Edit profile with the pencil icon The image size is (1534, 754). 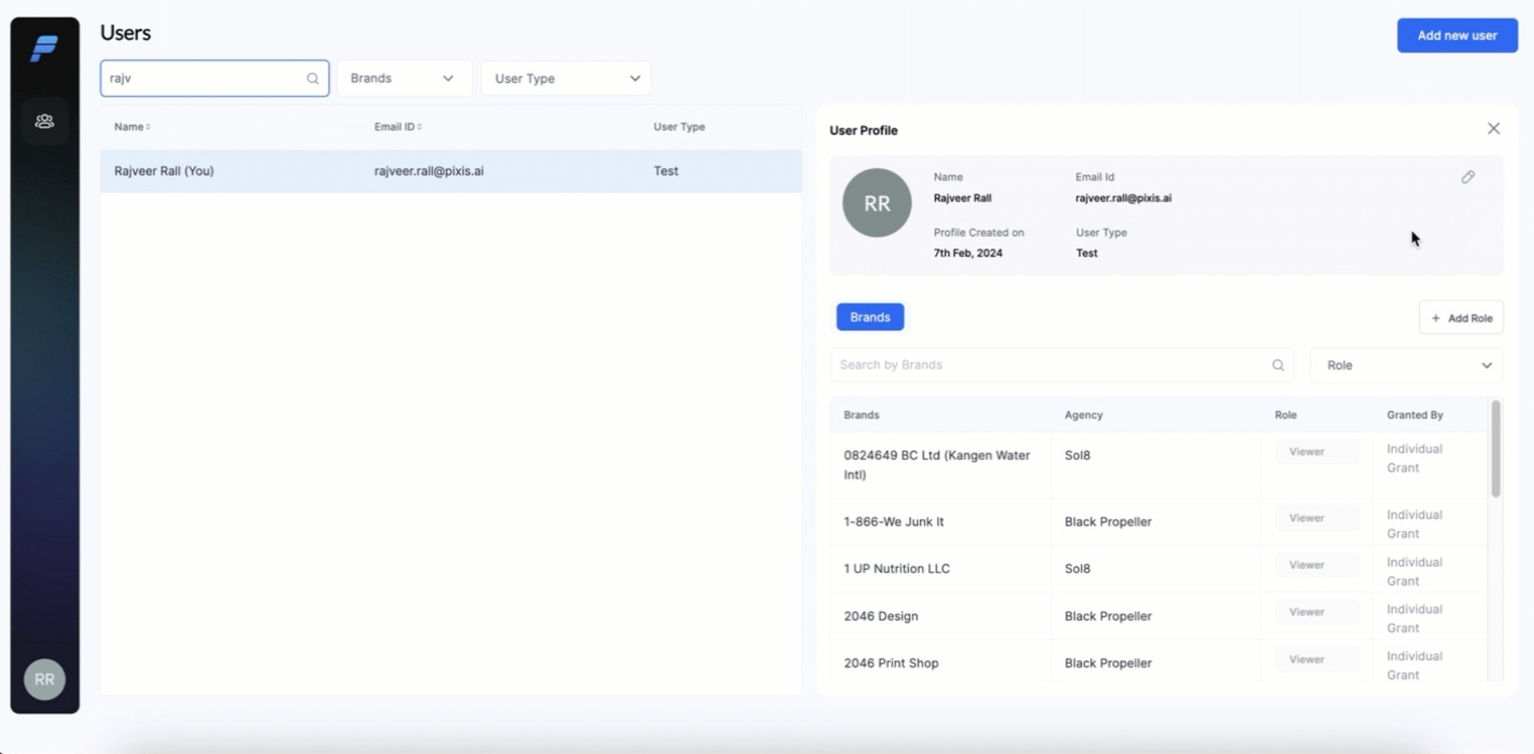[1468, 177]
